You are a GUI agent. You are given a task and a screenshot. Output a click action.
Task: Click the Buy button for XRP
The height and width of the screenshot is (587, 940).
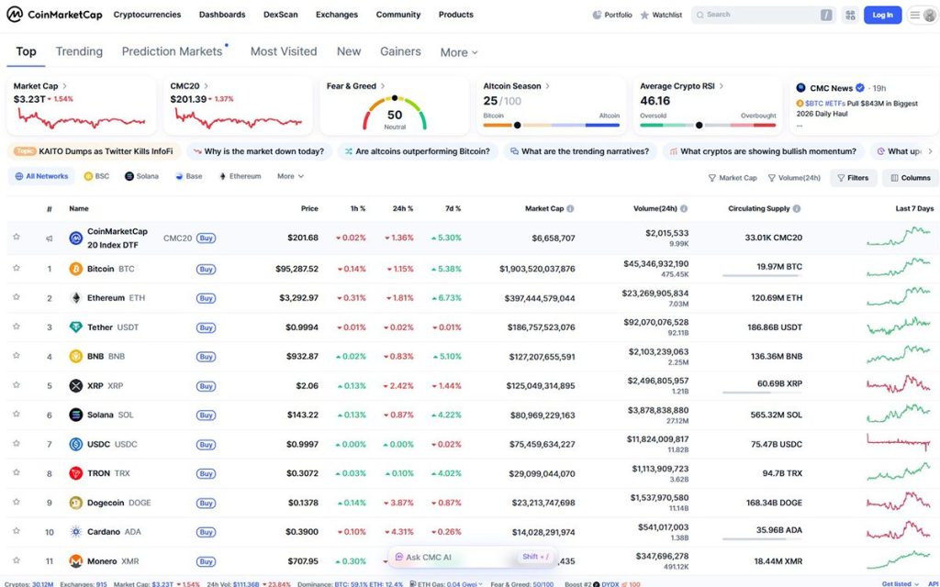206,386
